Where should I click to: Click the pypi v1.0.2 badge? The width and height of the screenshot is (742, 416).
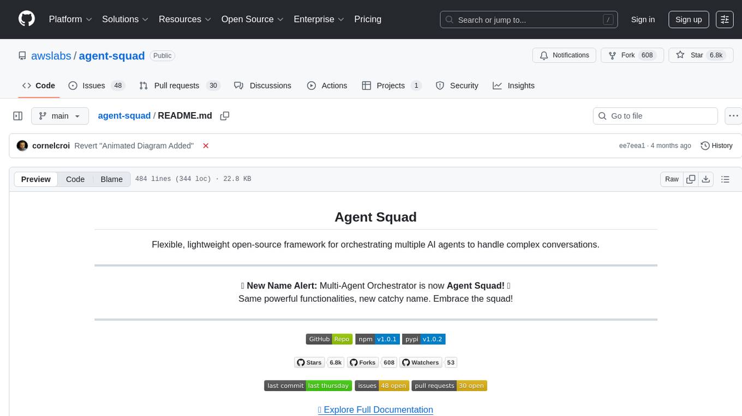tap(424, 339)
